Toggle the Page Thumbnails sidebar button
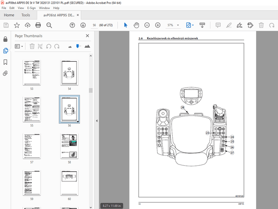This screenshot has height=209, width=278. click(5, 51)
